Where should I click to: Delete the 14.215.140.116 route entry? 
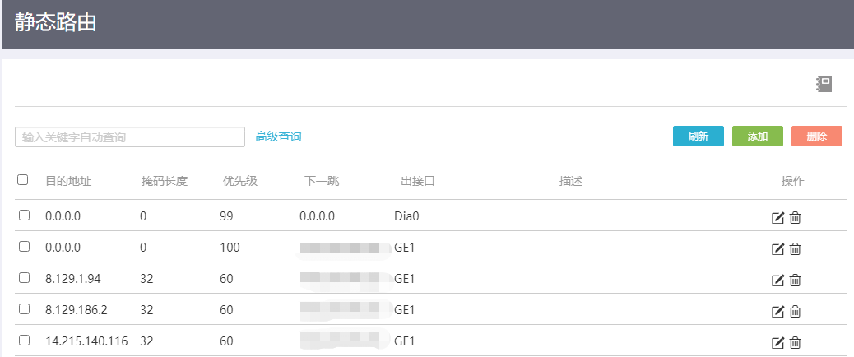[796, 342]
